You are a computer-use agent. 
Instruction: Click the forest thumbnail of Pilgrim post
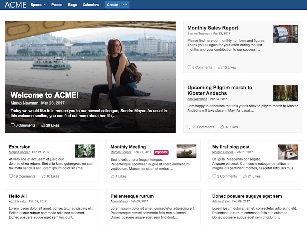[x=285, y=93]
